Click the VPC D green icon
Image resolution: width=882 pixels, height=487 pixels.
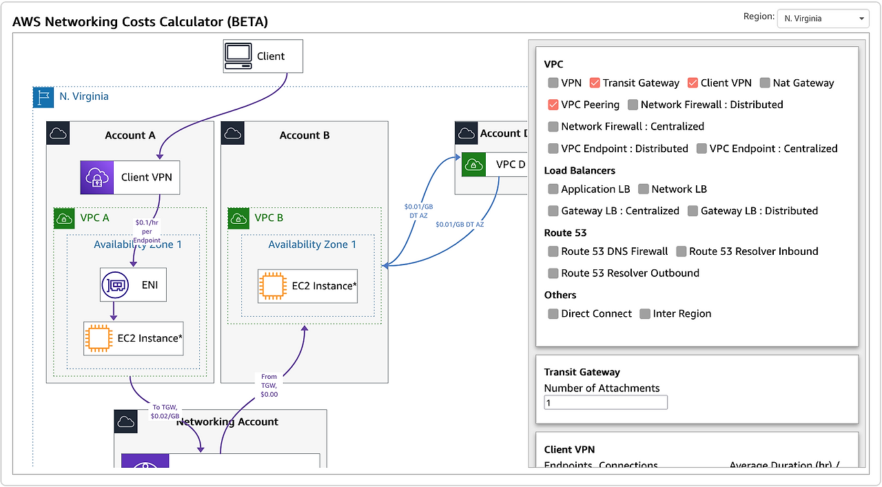click(473, 165)
